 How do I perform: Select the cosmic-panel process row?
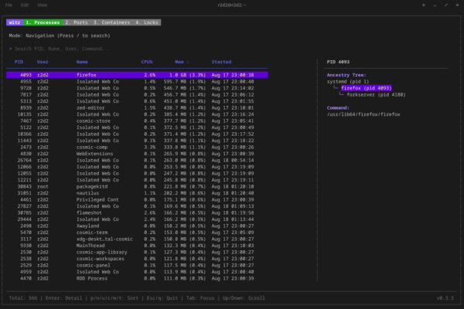137,265
